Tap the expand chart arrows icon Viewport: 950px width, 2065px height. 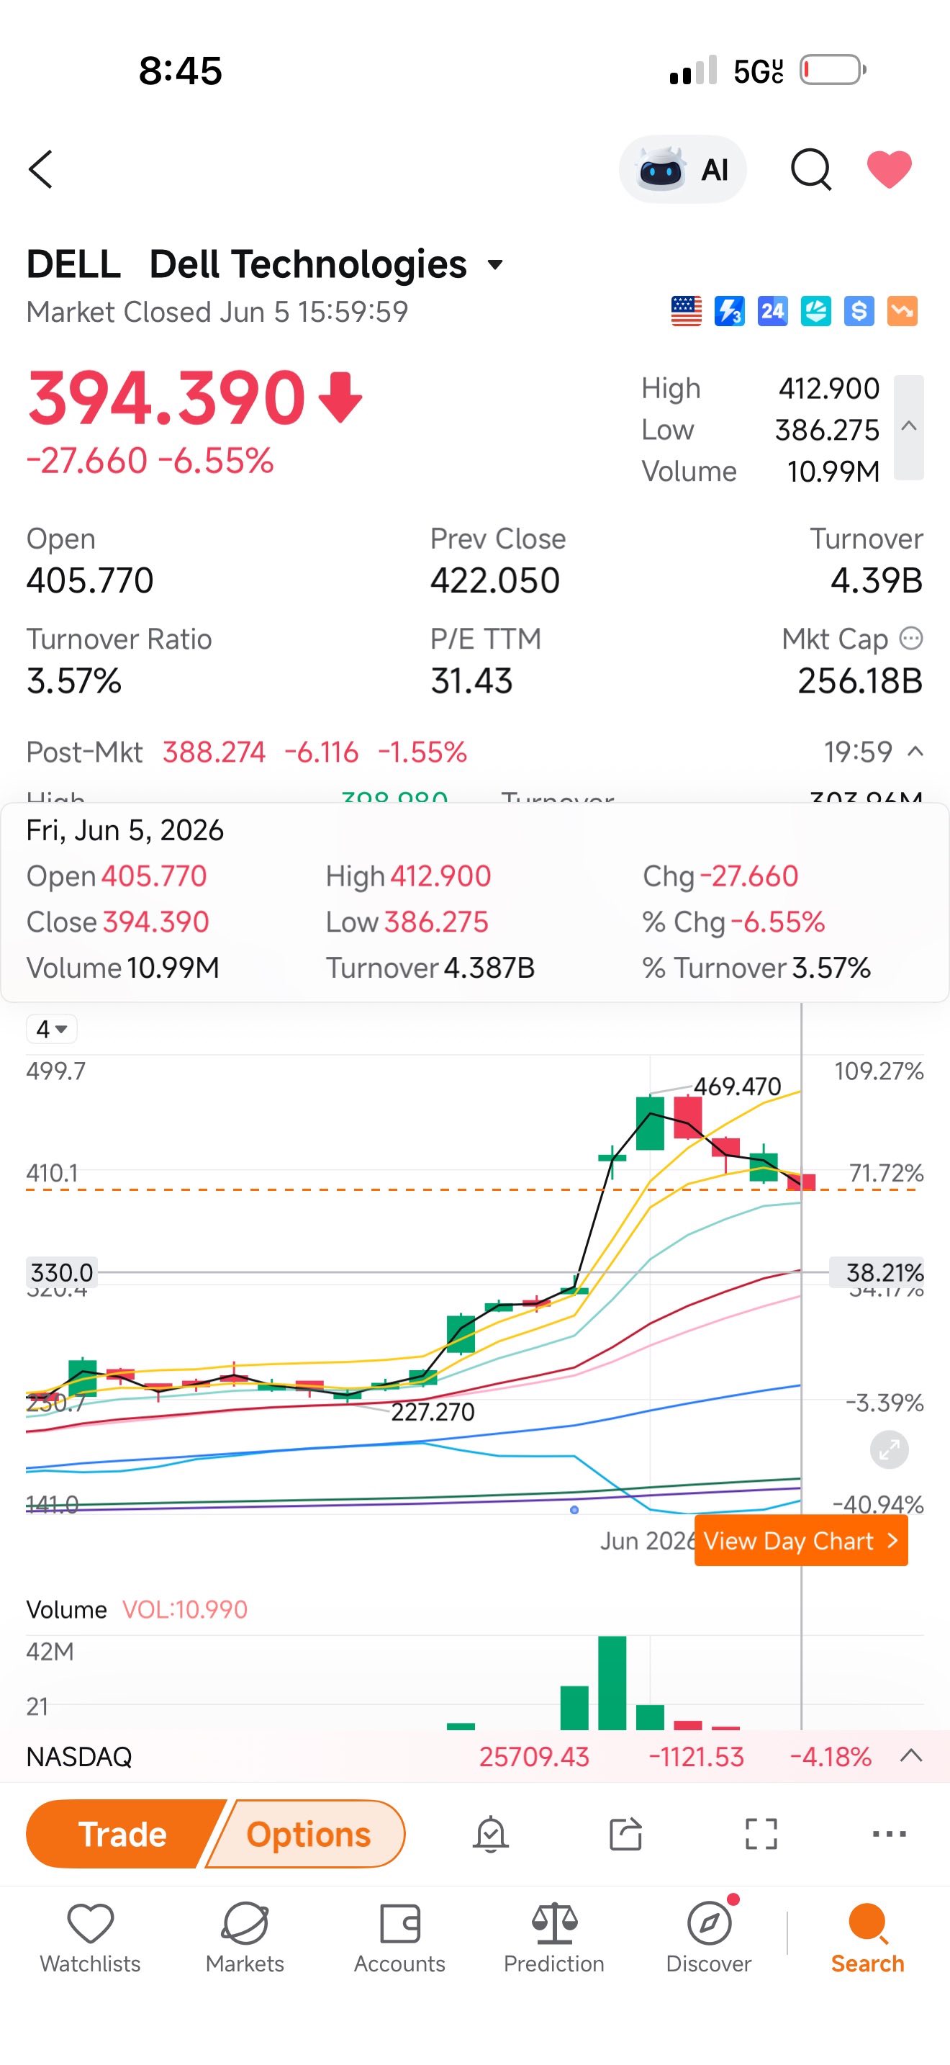[x=889, y=1449]
